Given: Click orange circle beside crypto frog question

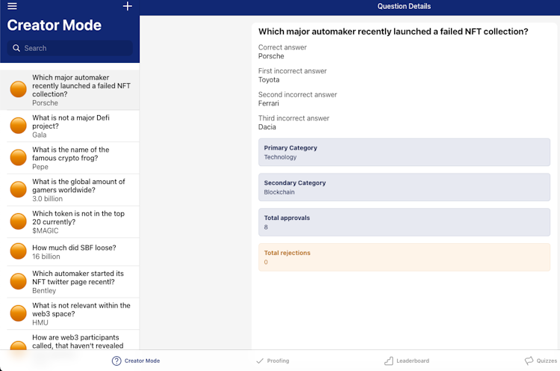Looking at the screenshot, I should (x=18, y=157).
